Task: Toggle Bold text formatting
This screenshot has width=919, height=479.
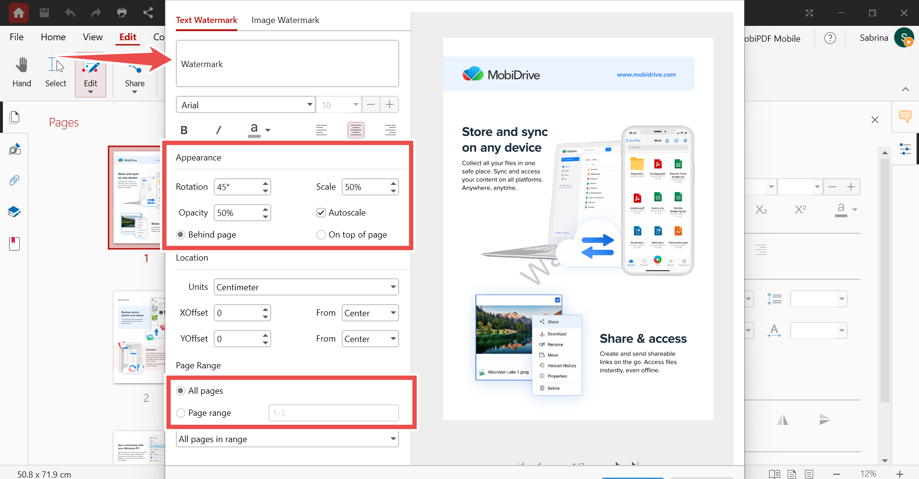Action: (x=184, y=130)
